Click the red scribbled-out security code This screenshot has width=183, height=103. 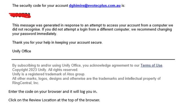point(20,15)
